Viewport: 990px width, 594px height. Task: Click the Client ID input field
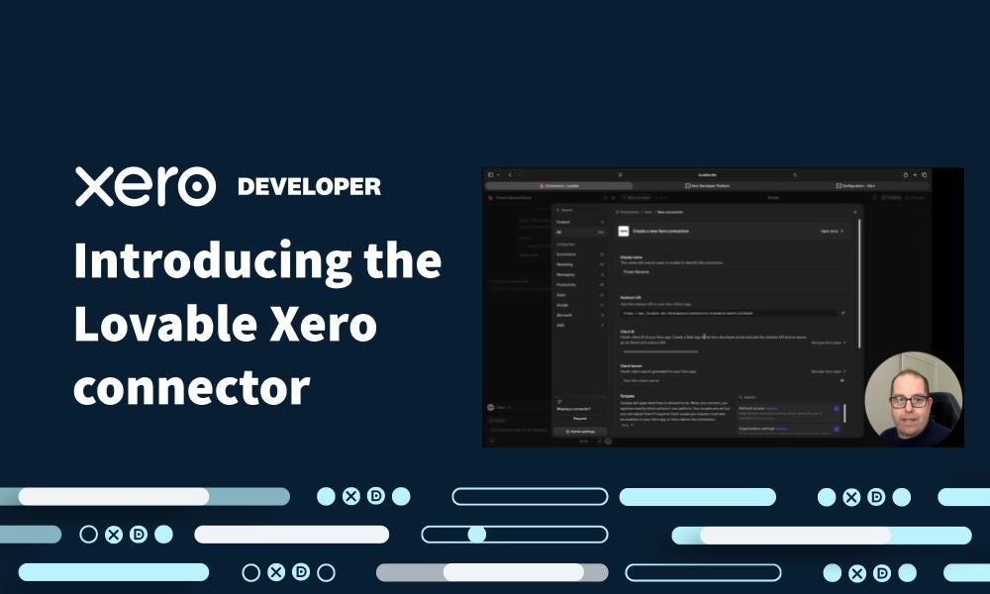click(x=733, y=351)
